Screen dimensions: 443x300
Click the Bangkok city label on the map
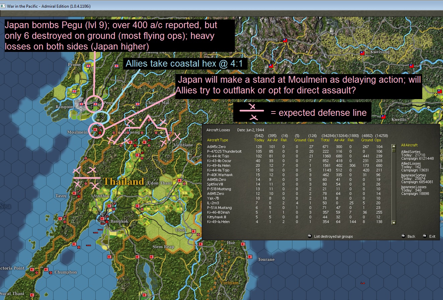pos(119,221)
